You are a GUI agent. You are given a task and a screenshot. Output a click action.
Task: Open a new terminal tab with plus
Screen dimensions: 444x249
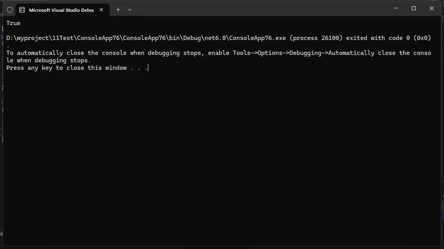tap(118, 9)
